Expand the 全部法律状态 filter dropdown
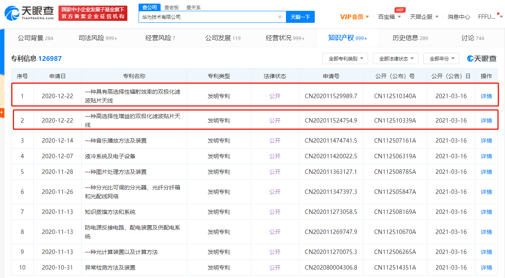This screenshot has width=505, height=278. pyautogui.click(x=396, y=58)
